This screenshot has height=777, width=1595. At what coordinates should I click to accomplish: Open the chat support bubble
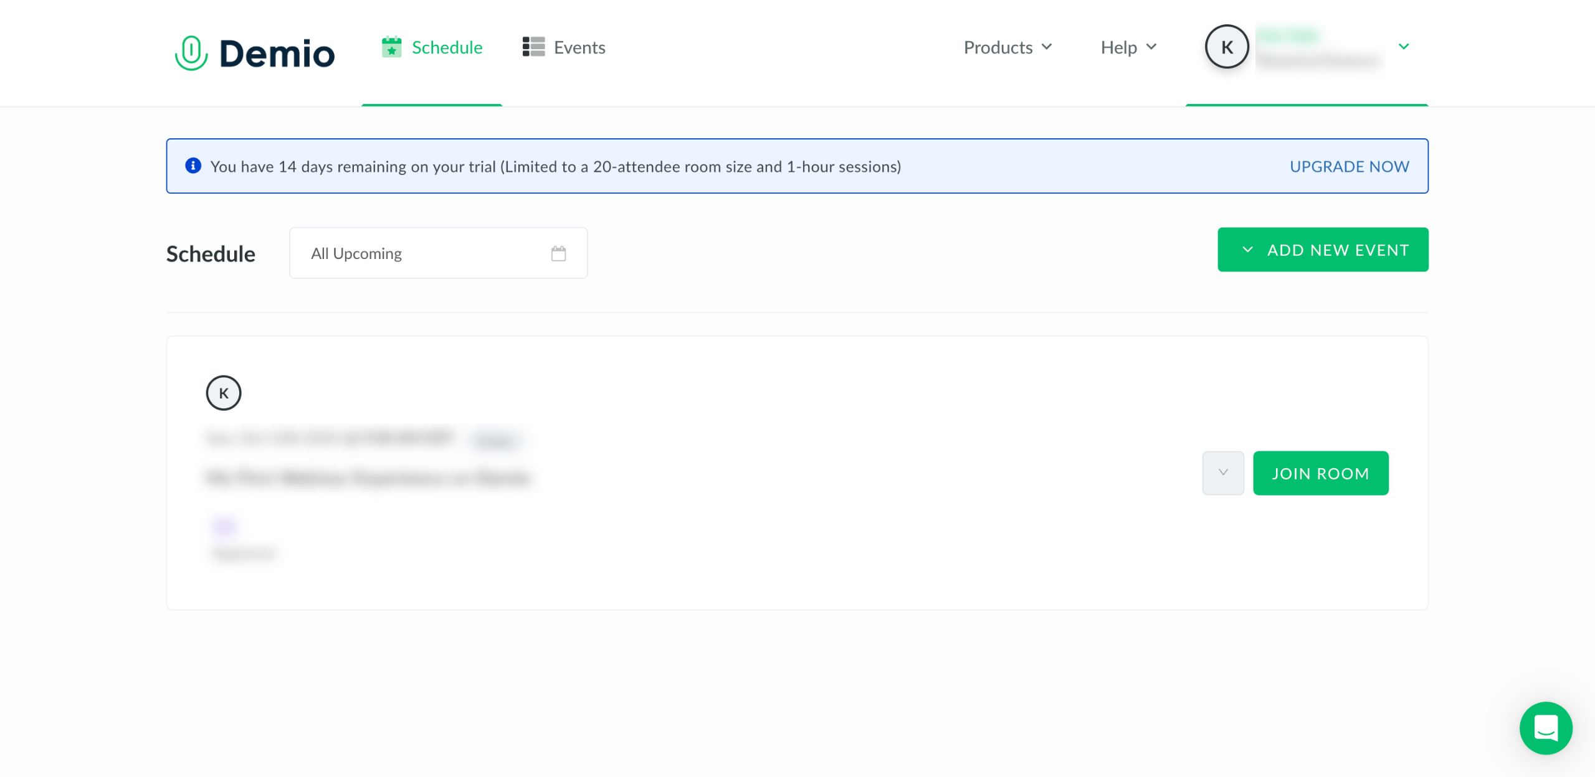point(1545,727)
